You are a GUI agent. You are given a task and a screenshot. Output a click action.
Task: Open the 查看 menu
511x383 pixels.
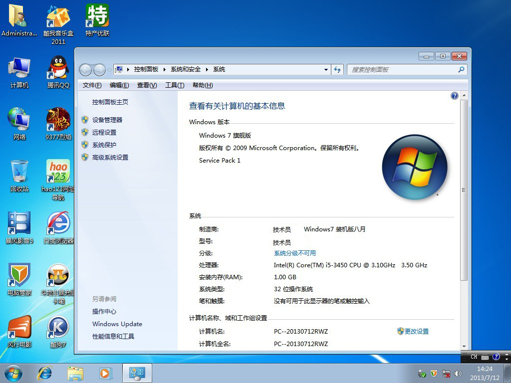pos(146,85)
